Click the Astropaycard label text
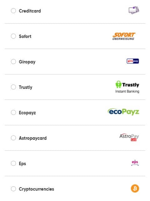Viewport: 150px width, 201px height. click(33, 138)
